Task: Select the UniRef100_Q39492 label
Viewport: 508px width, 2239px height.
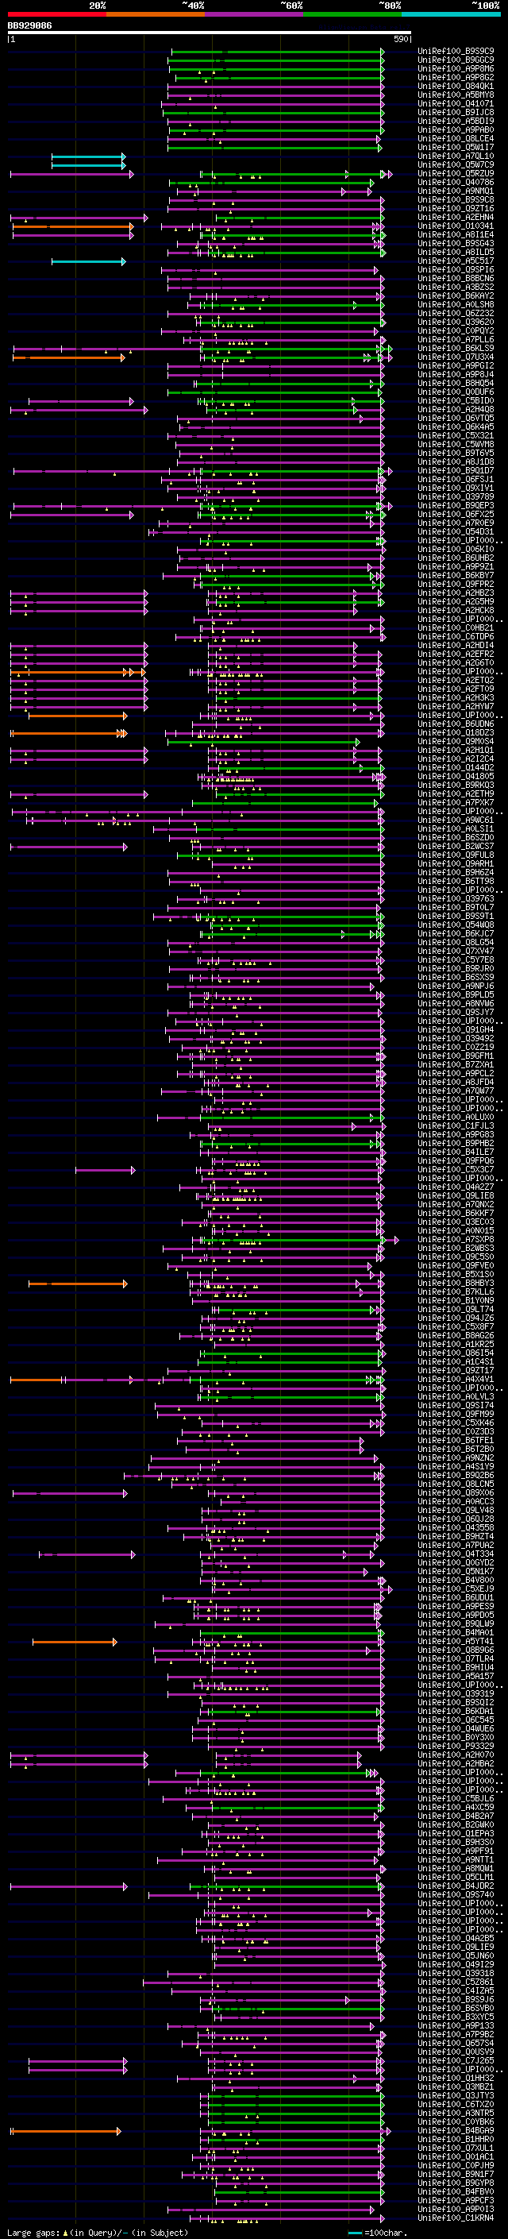Action: click(456, 1039)
